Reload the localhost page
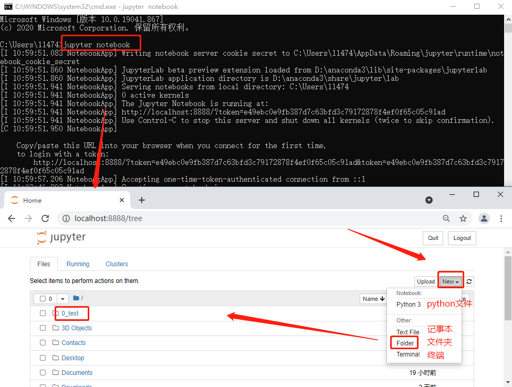 (45, 218)
